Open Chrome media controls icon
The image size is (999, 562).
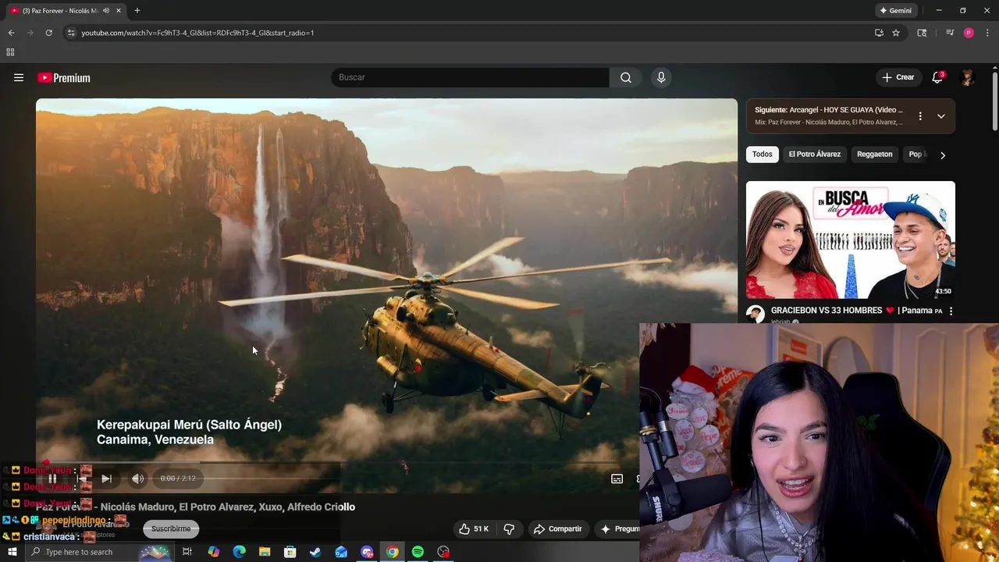coord(950,33)
